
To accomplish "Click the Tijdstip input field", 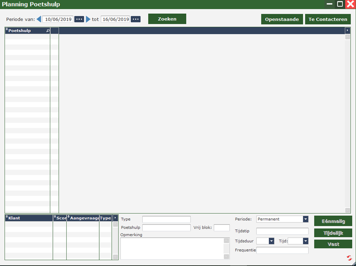I will click(x=282, y=231).
